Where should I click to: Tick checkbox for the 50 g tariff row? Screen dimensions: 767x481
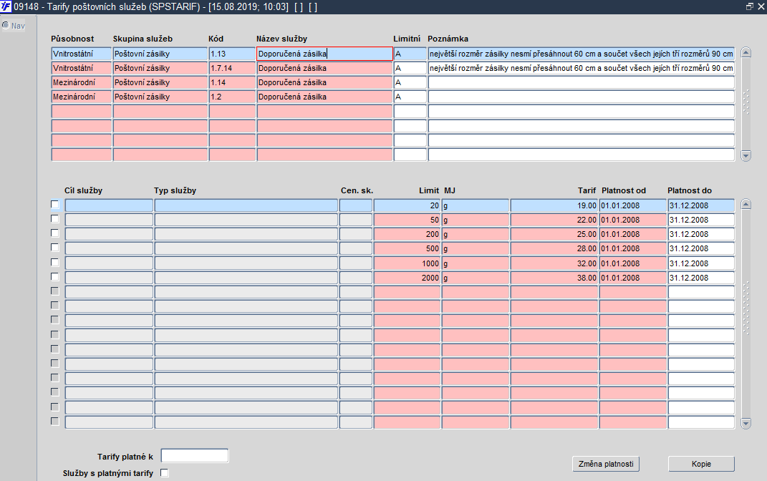coord(54,219)
